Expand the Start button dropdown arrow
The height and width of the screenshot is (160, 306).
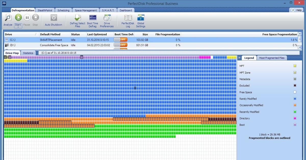[x=18, y=27]
